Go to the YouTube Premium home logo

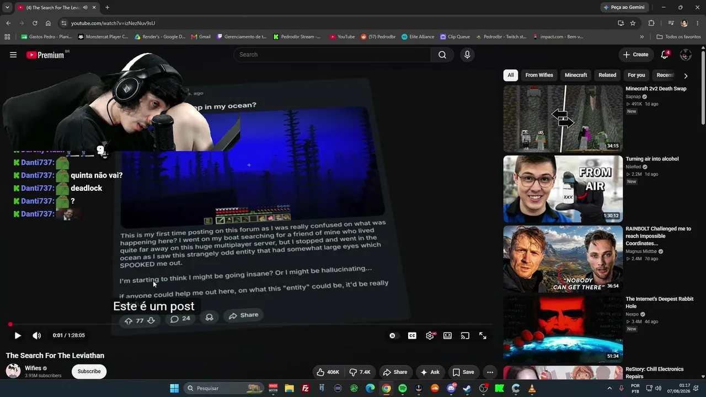pos(45,55)
